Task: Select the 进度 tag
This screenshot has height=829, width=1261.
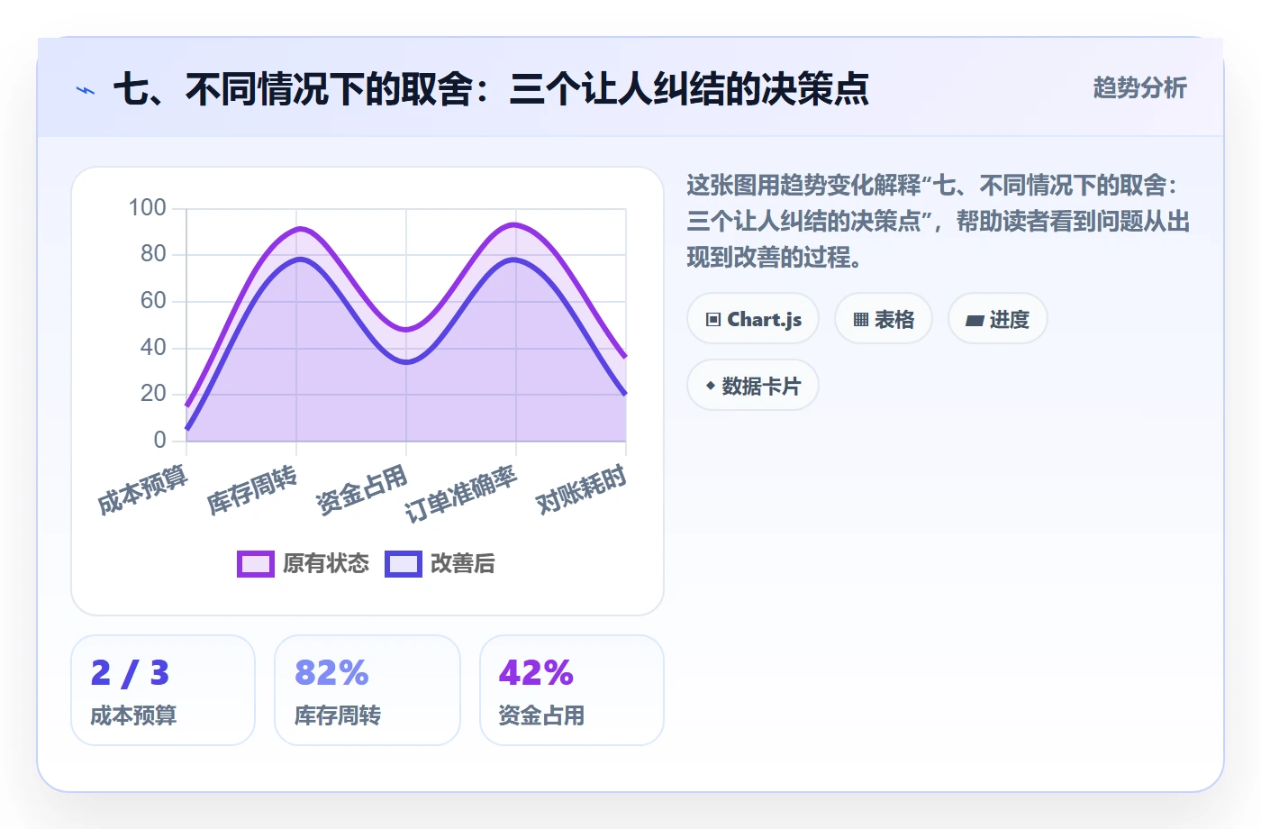Action: point(998,319)
